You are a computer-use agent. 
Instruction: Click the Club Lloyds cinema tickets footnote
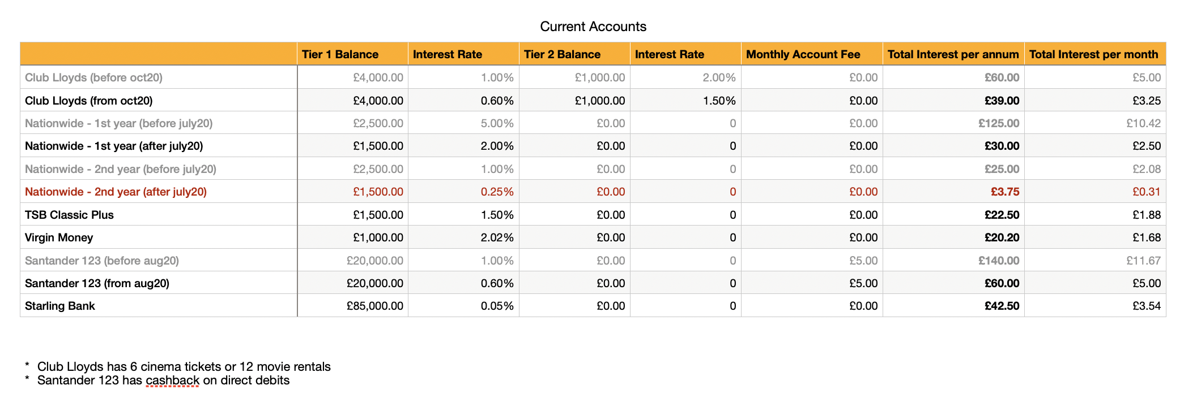click(184, 366)
